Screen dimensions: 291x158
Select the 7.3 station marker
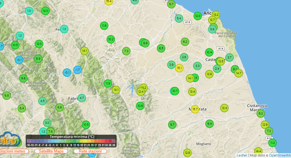(x=127, y=51)
